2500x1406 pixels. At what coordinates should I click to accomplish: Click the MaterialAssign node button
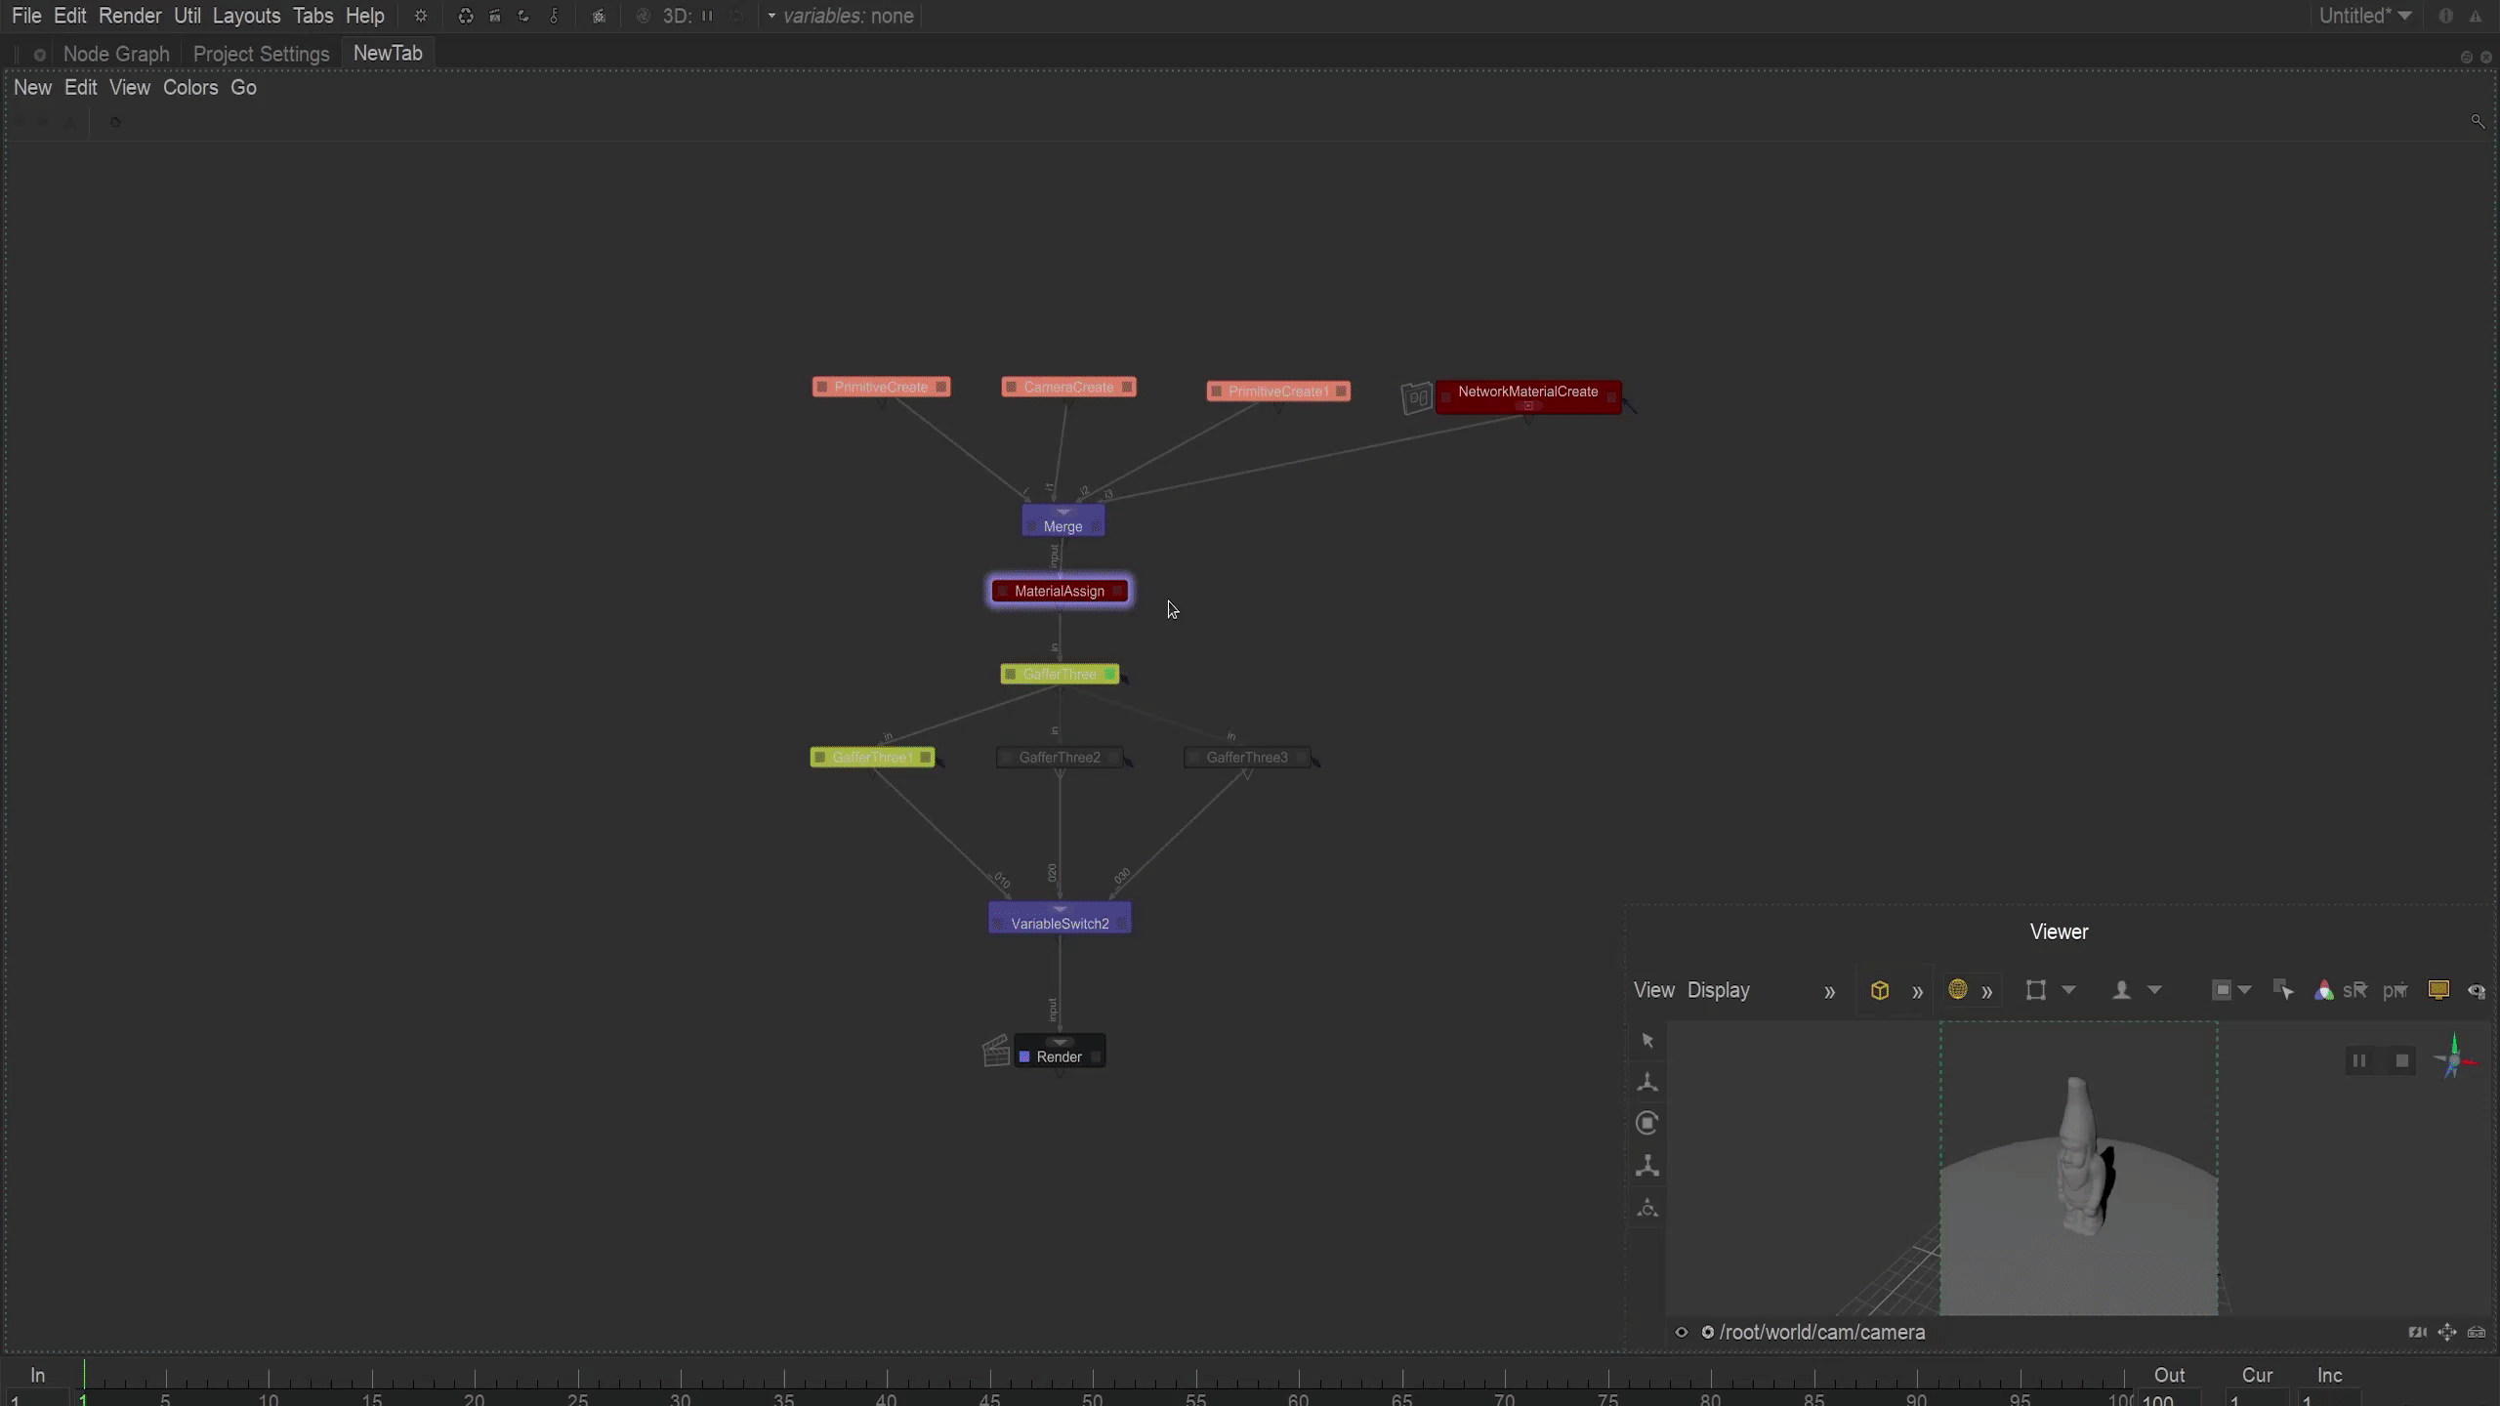click(x=1060, y=591)
